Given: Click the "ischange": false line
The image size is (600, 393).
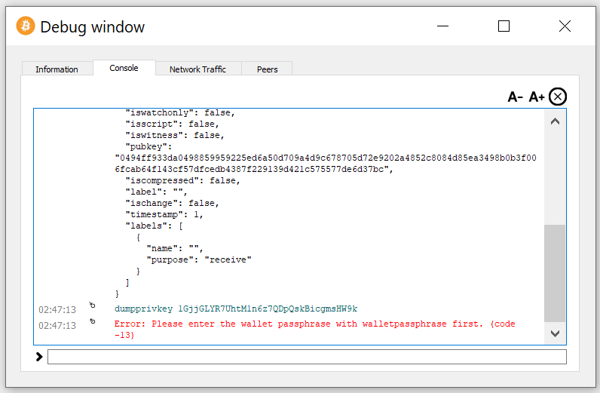Looking at the screenshot, I should [172, 203].
